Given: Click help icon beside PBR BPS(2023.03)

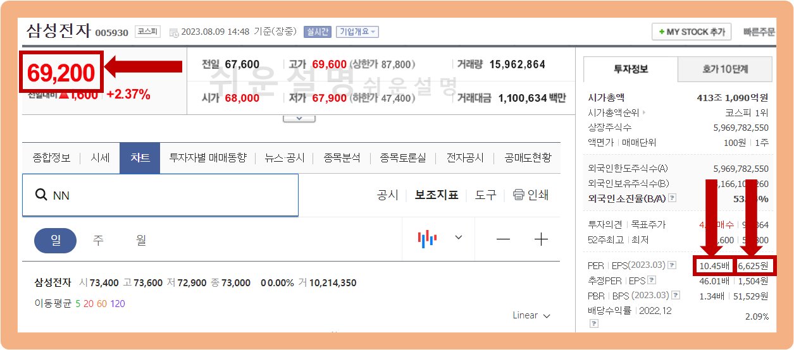Looking at the screenshot, I should [x=676, y=295].
